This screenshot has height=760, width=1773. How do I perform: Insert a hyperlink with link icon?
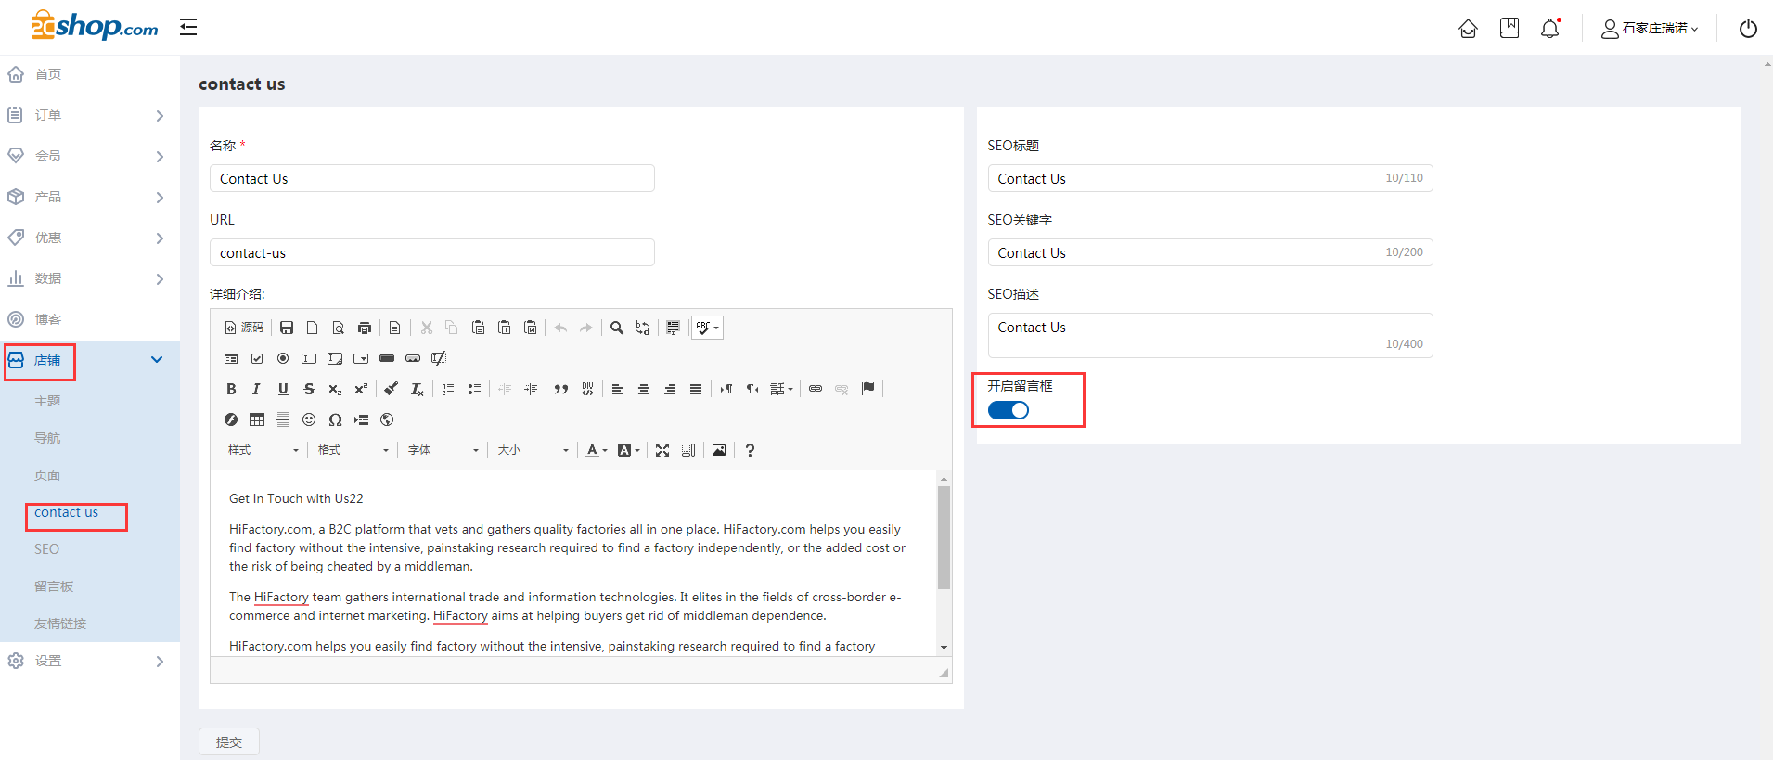coord(816,389)
